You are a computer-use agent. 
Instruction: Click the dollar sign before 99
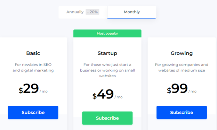[x=169, y=91]
